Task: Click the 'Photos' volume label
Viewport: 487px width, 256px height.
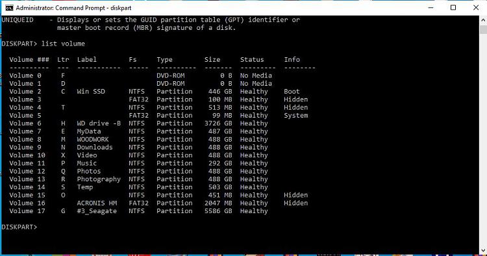Action: 89,171
